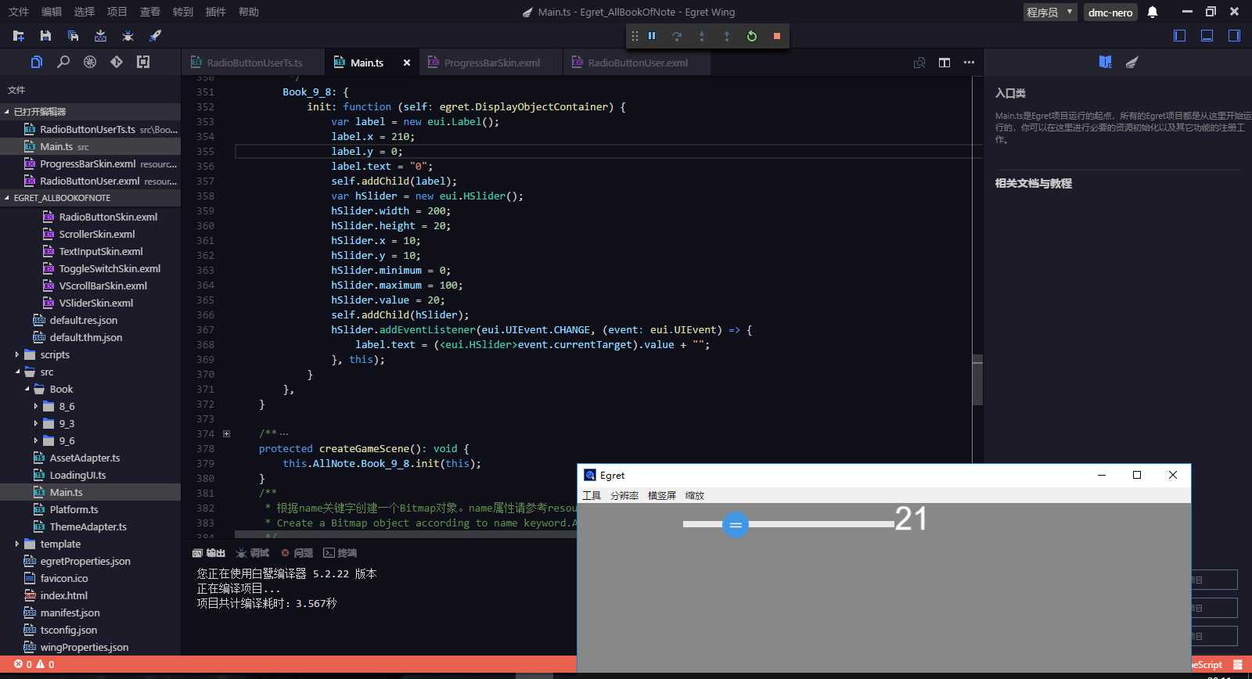This screenshot has width=1252, height=679.
Task: Click the debug step into icon
Action: (702, 36)
